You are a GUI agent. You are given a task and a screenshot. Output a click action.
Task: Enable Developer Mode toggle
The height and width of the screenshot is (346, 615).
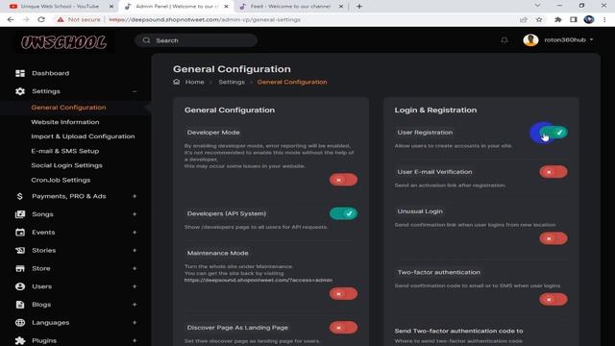pos(343,180)
